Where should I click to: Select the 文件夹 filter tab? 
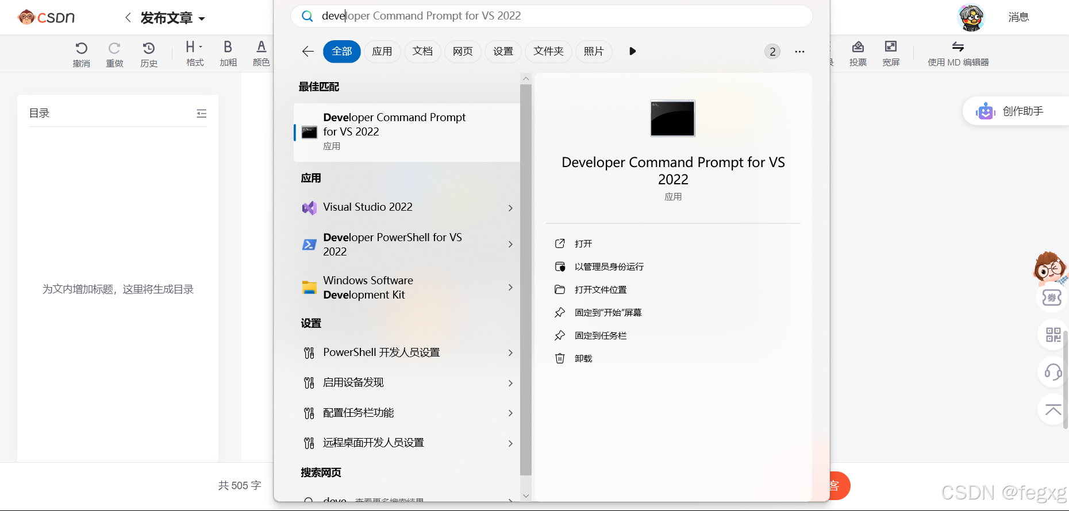[x=548, y=51]
